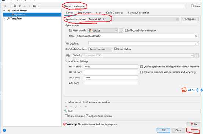203x134 pixels.
Task: Click the HTTP port field
Action: (111, 67)
